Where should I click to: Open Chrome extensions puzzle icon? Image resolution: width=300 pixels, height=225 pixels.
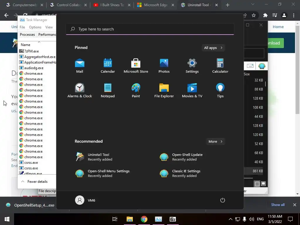coord(265,15)
